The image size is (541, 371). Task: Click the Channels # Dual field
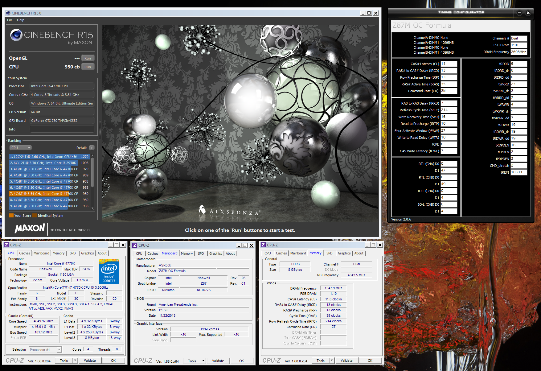(x=519, y=38)
